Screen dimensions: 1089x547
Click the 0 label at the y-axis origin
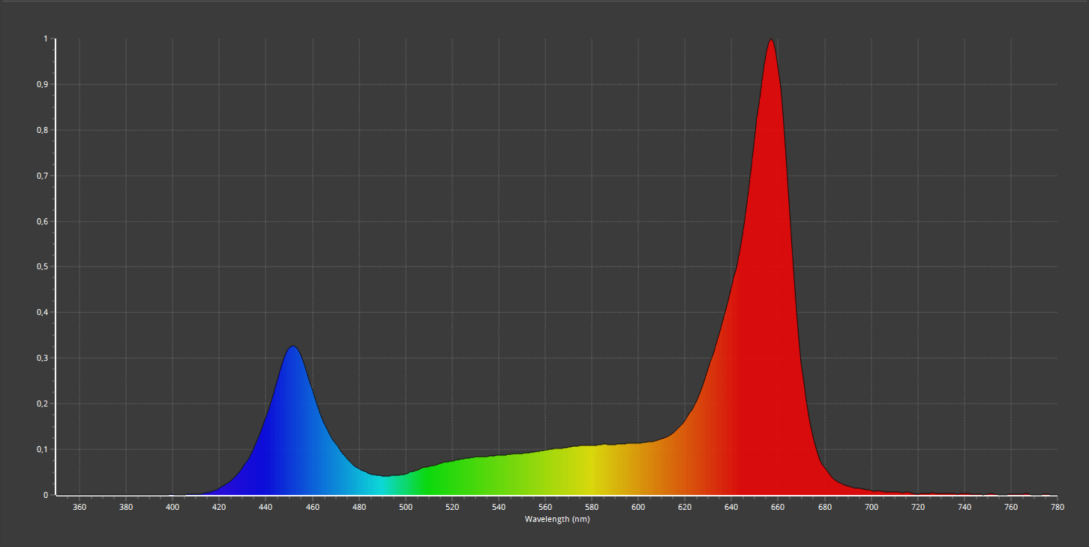pyautogui.click(x=45, y=495)
